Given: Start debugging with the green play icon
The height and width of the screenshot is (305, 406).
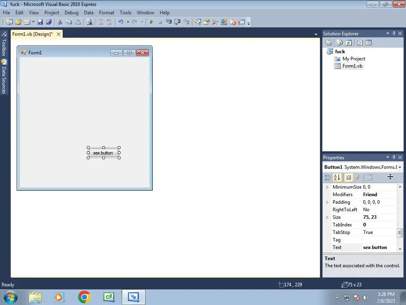Looking at the screenshot, I should (151, 22).
